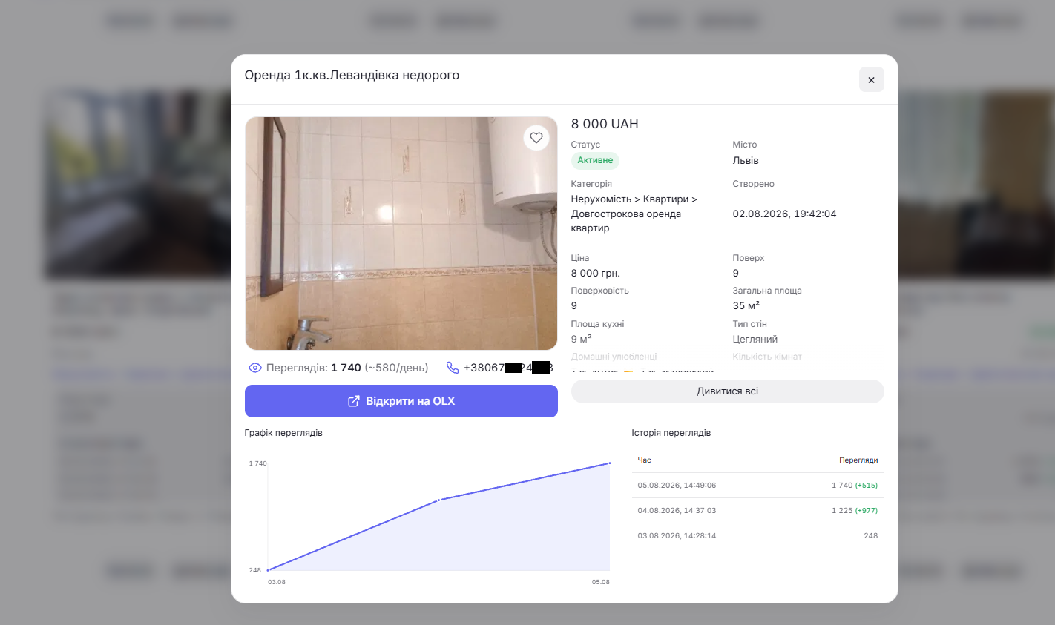This screenshot has width=1055, height=625.
Task: Click total area value 35 м²
Action: 746,305
